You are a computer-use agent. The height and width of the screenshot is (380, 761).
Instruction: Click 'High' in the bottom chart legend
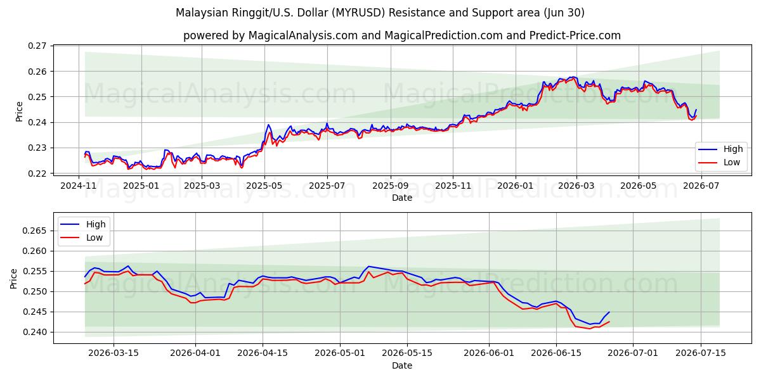[96, 224]
